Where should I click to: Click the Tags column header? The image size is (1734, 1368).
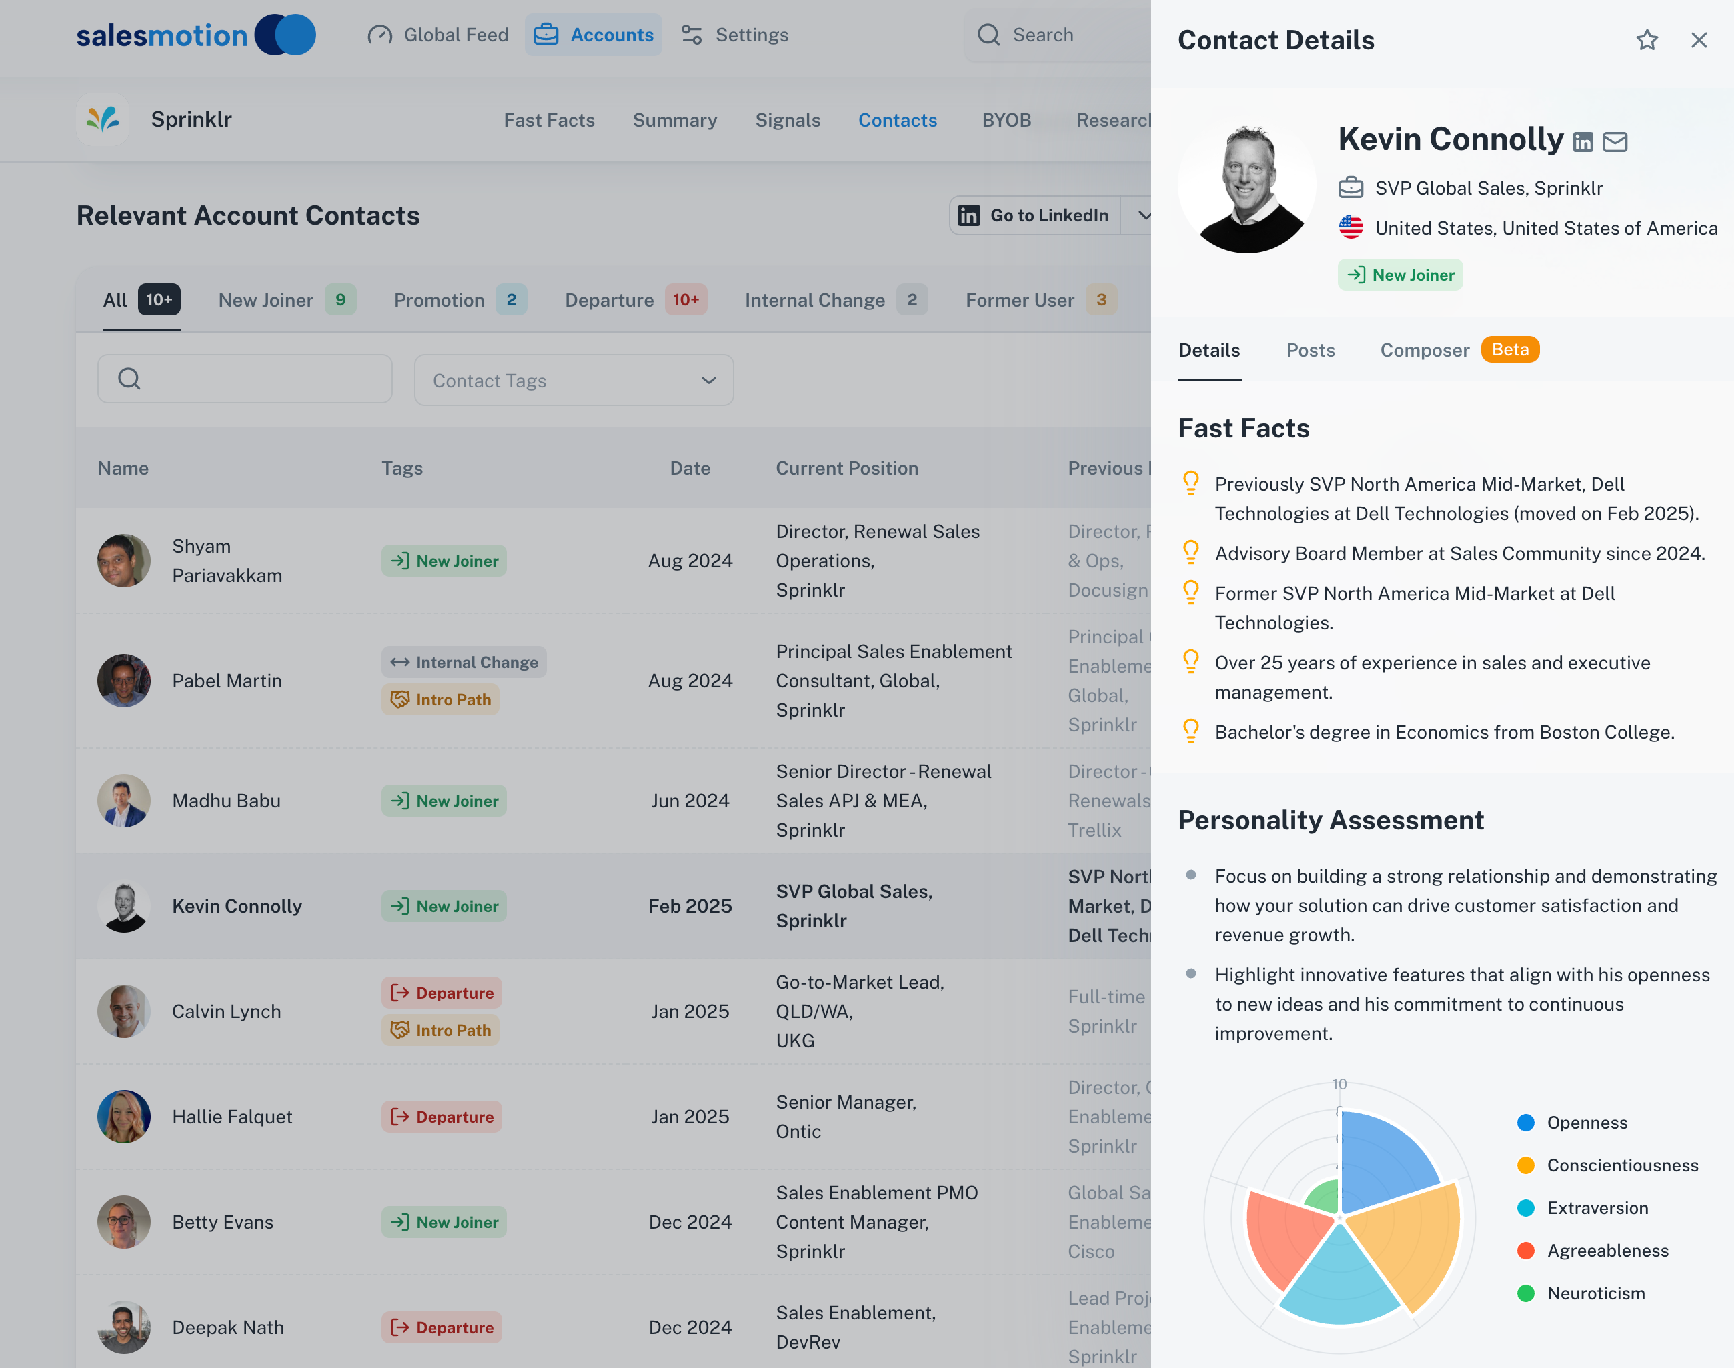tap(401, 469)
